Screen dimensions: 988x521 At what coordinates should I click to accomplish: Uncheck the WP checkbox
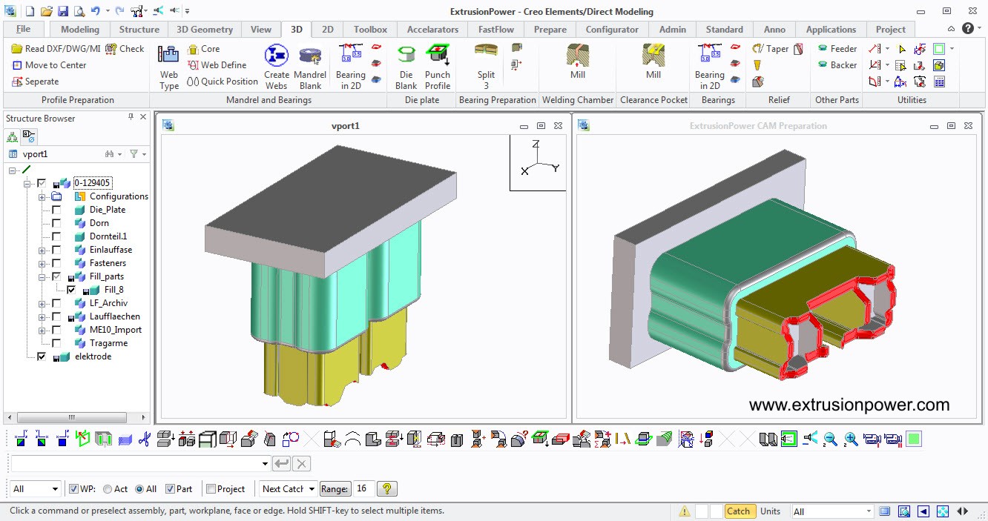73,489
